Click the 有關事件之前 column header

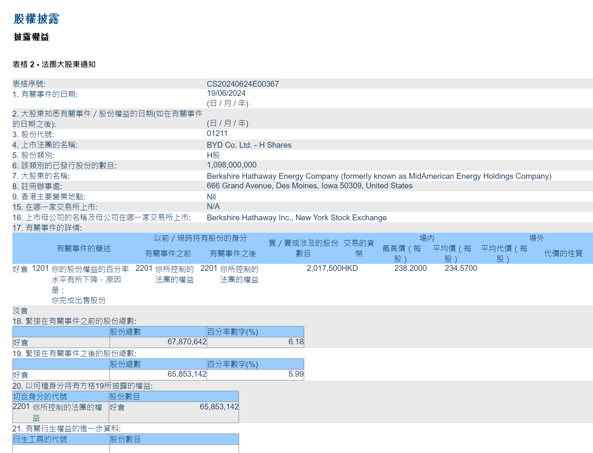click(x=168, y=253)
